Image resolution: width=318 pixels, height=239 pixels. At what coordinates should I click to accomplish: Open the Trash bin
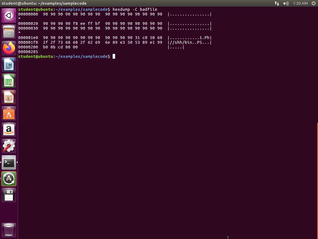coord(9,230)
